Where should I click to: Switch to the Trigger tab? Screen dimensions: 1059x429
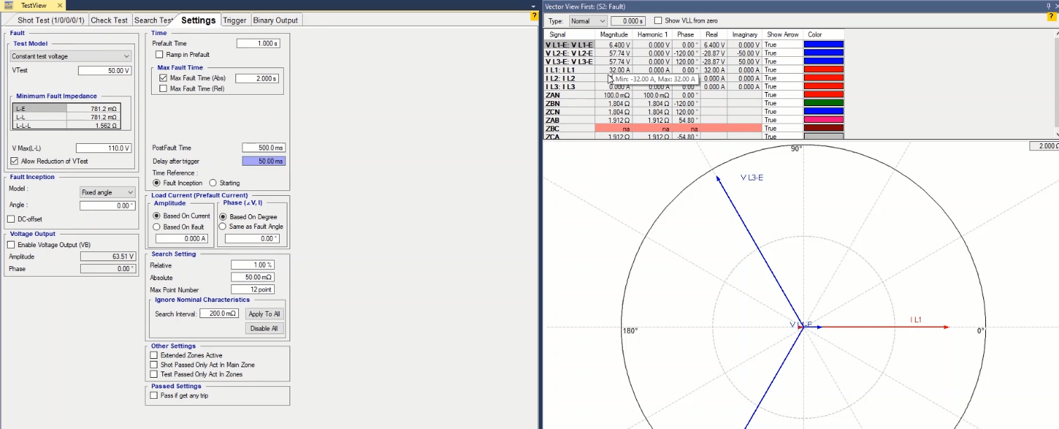[235, 20]
